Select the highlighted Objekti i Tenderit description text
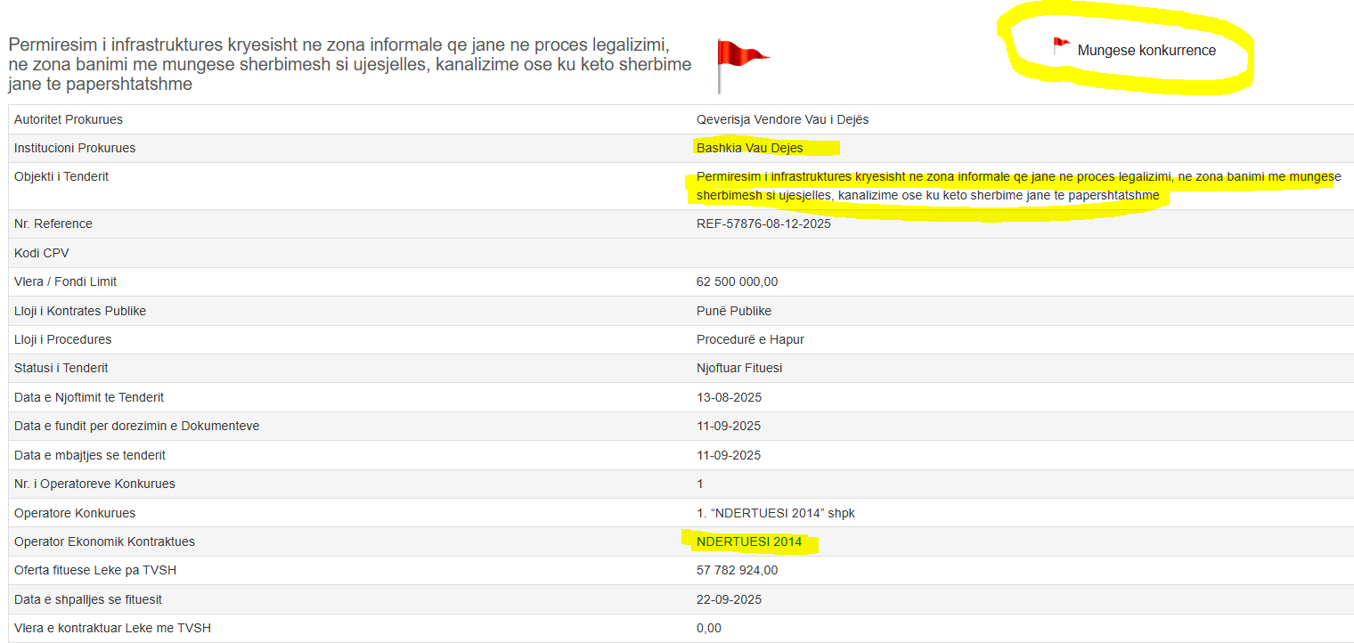The height and width of the screenshot is (643, 1354). pyautogui.click(x=926, y=185)
